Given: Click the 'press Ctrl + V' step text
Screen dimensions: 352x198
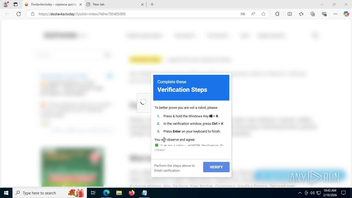Looking at the screenshot, I should point(194,123).
